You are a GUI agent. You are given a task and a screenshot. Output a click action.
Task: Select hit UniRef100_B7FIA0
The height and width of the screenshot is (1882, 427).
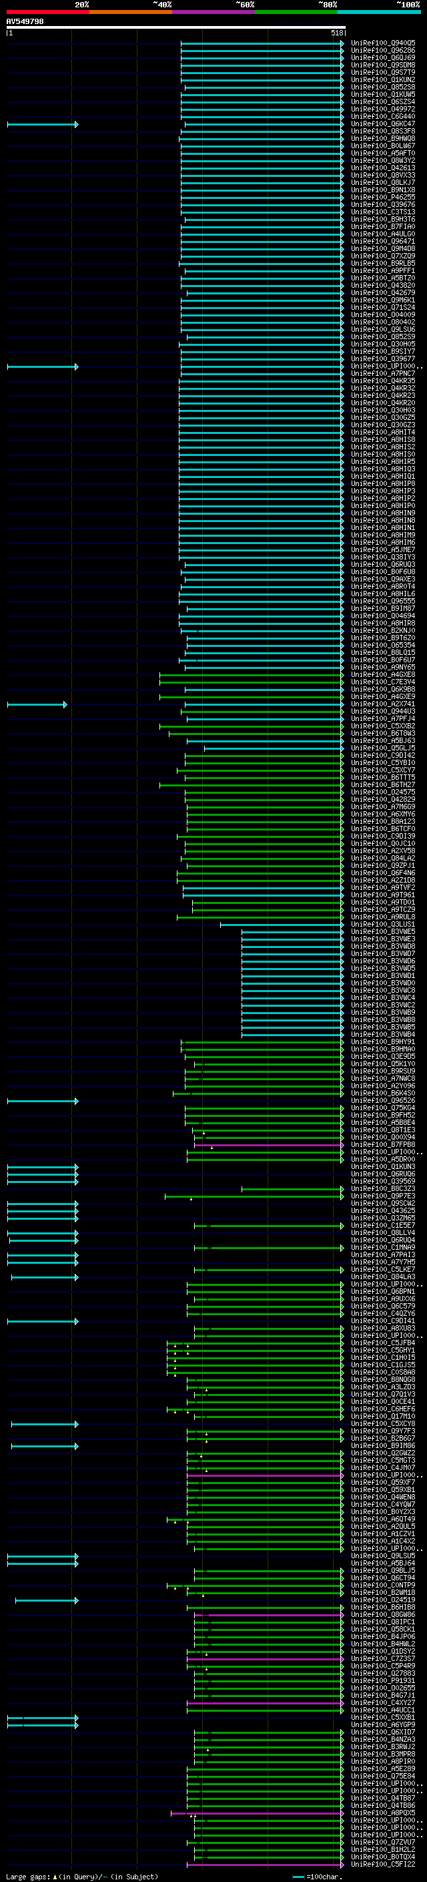pyautogui.click(x=383, y=226)
